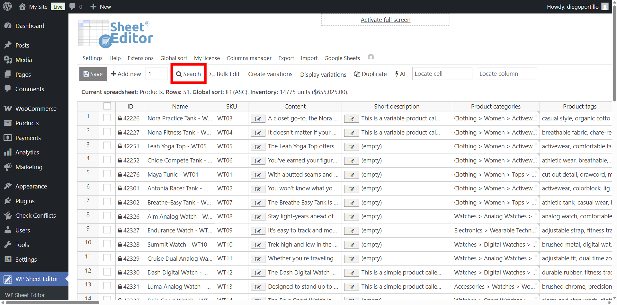Open the Locate column combo box
The width and height of the screenshot is (617, 305).
(x=506, y=74)
